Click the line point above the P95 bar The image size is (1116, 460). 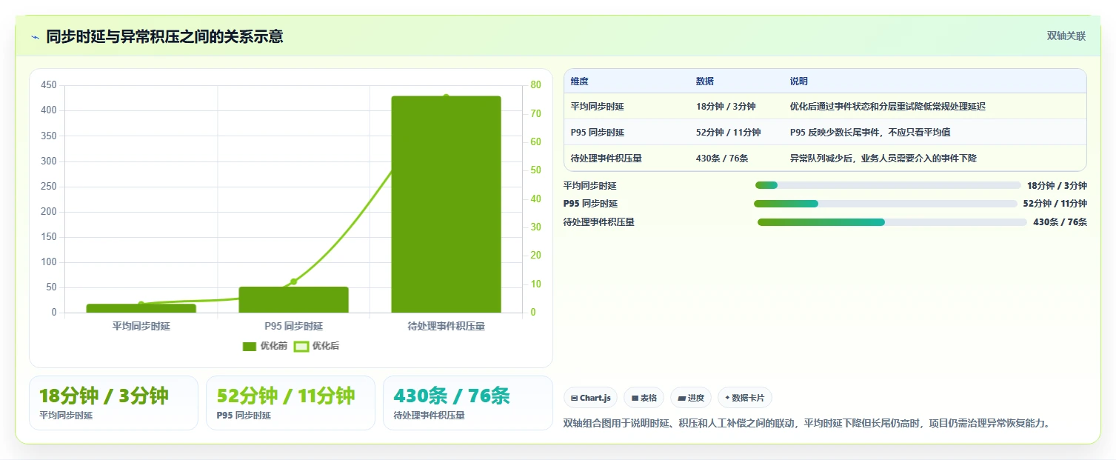(293, 281)
